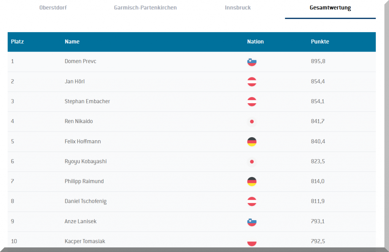The height and width of the screenshot is (252, 389).
Task: Switch to the Garmisch-Partenkirchen tab
Action: tap(145, 8)
